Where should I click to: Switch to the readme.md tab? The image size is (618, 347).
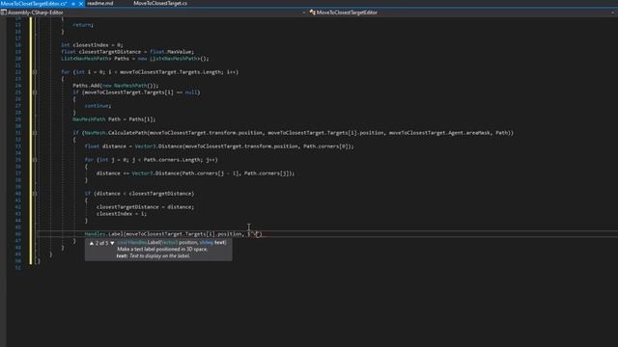pos(100,3)
